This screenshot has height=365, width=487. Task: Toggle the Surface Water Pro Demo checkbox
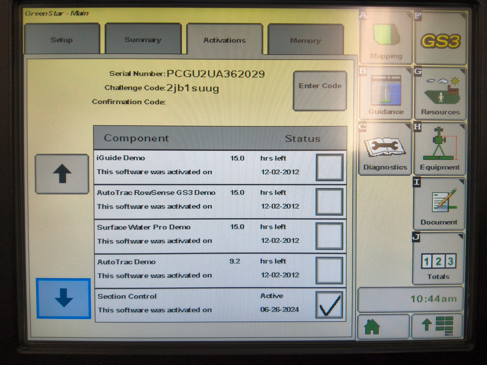(329, 236)
